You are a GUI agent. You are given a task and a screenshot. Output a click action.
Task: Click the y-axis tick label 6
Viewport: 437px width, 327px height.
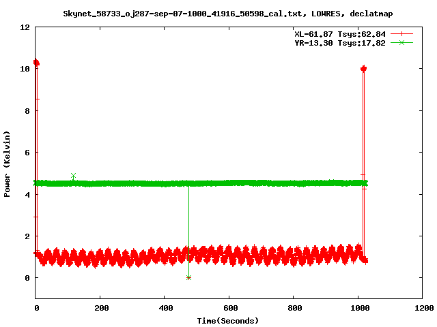[27, 153]
